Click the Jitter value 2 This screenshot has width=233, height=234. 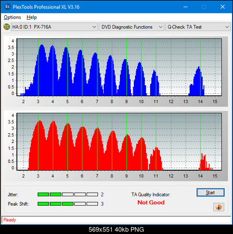[x=102, y=195]
